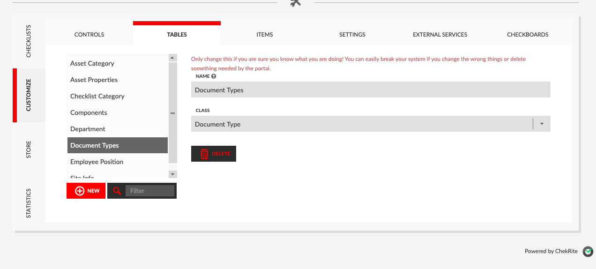Click the Name field with Document Types
Screen dimensions: 596x269
tap(371, 90)
